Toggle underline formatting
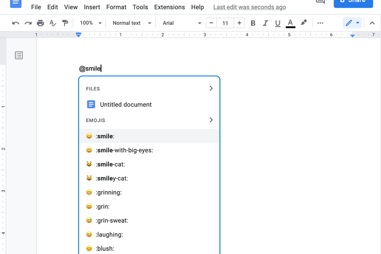381x254 pixels. pyautogui.click(x=277, y=23)
